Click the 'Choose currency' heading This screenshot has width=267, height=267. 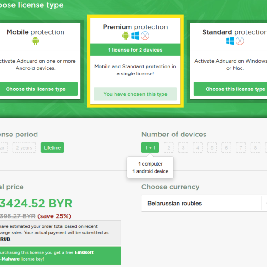coord(170,187)
